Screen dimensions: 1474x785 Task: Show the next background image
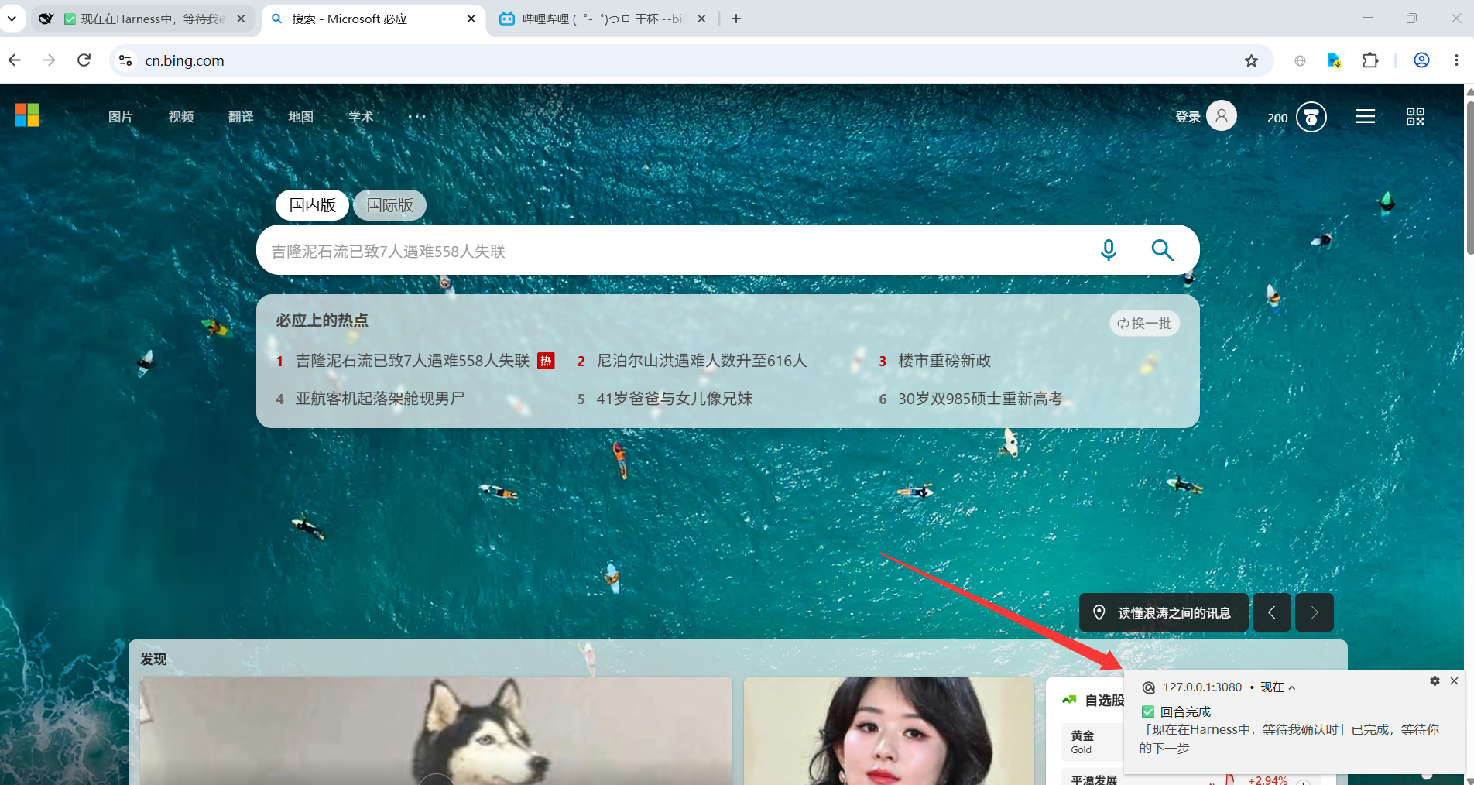1315,612
